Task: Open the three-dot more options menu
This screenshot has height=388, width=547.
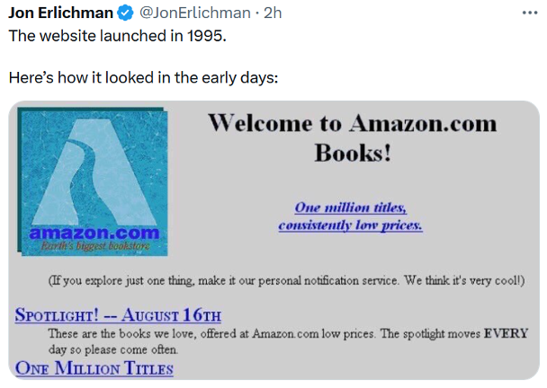Action: click(529, 13)
